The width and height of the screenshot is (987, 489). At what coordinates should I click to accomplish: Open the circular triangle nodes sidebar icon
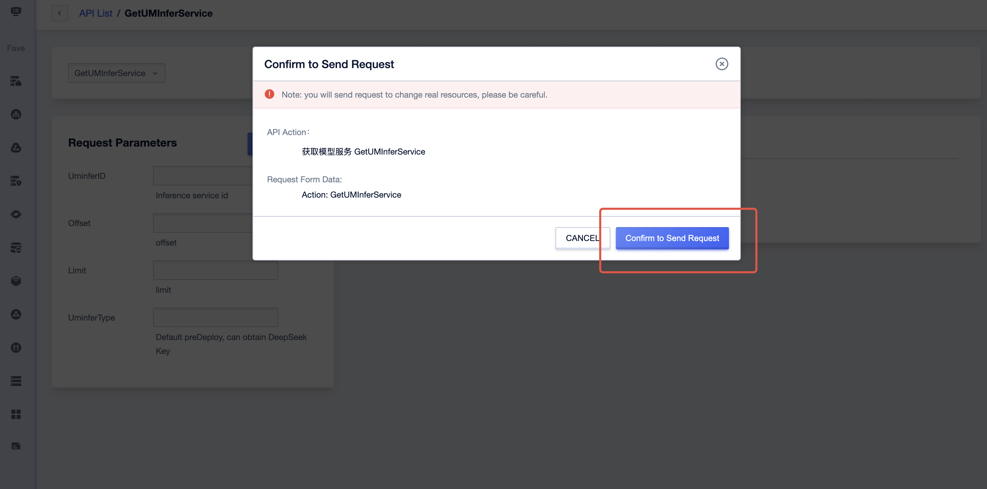[16, 314]
